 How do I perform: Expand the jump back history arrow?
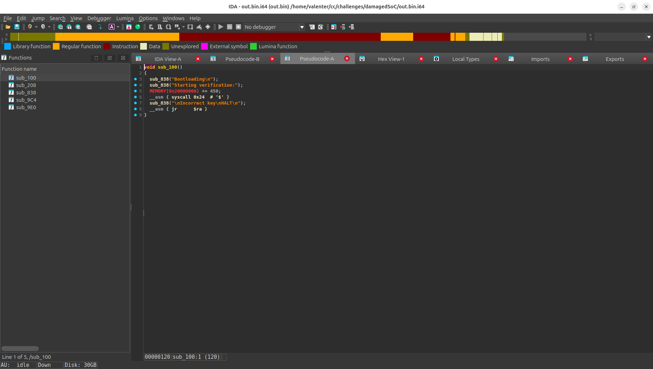point(36,27)
